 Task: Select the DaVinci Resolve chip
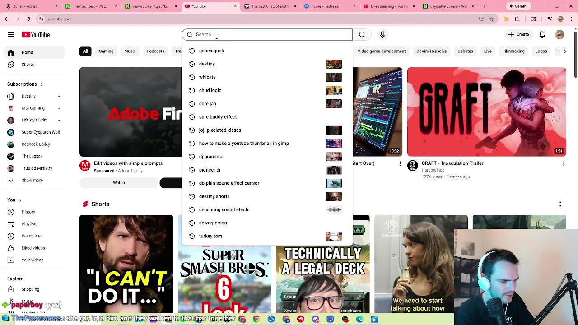point(431,51)
